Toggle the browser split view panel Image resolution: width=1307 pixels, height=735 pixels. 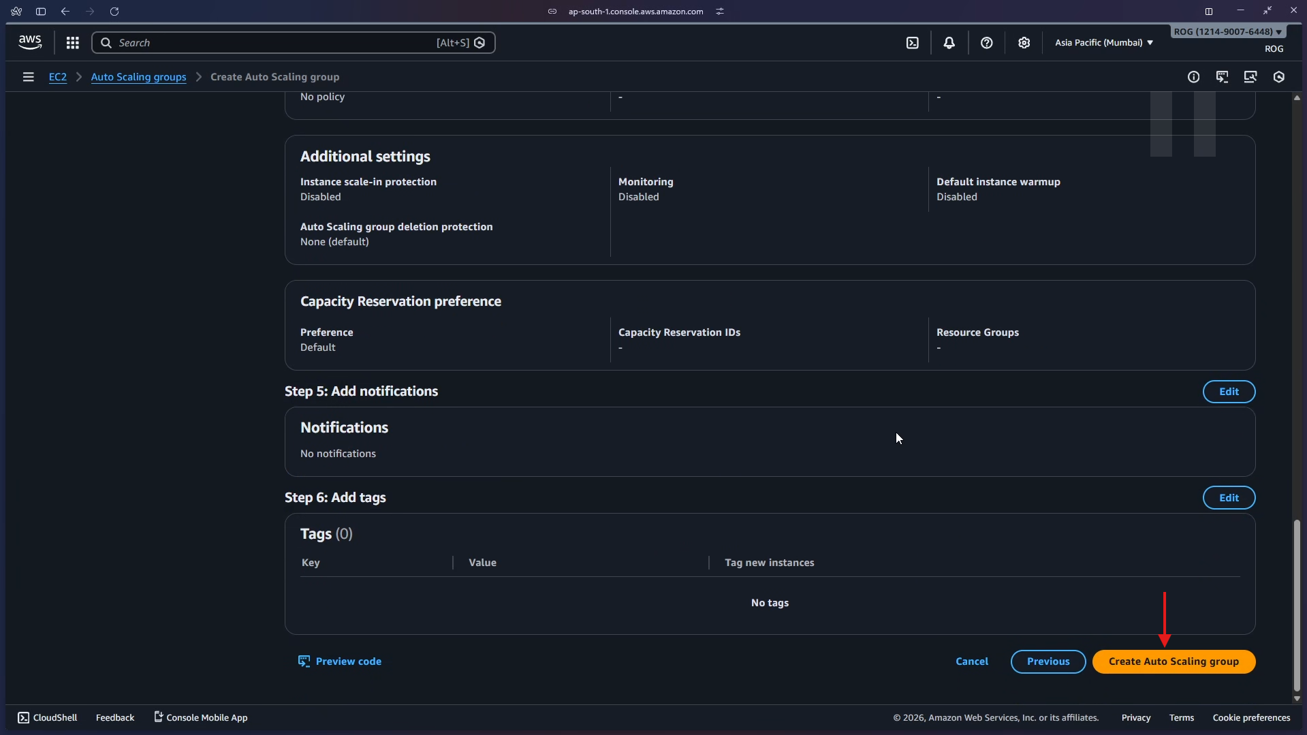pos(1210,11)
